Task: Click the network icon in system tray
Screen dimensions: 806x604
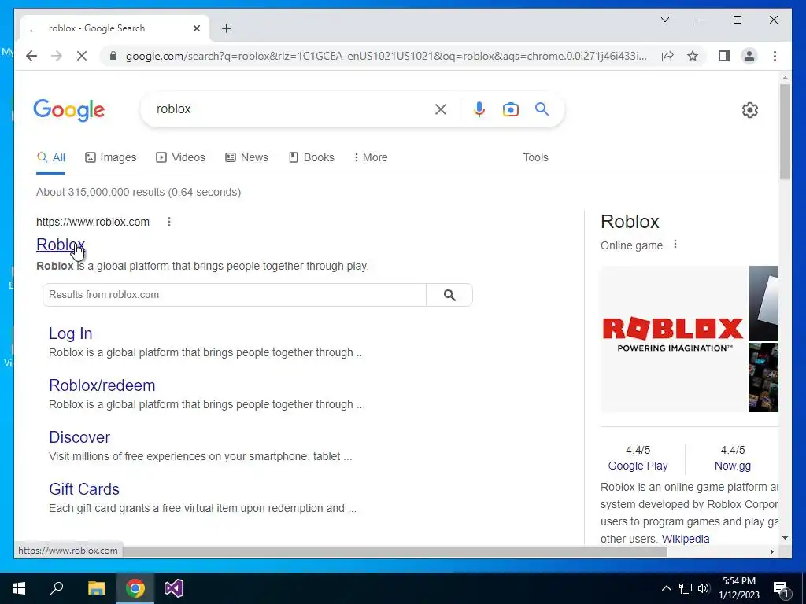Action: point(686,588)
